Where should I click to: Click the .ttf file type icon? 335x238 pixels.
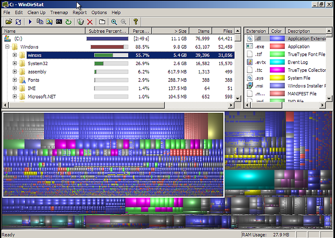pos(249,54)
